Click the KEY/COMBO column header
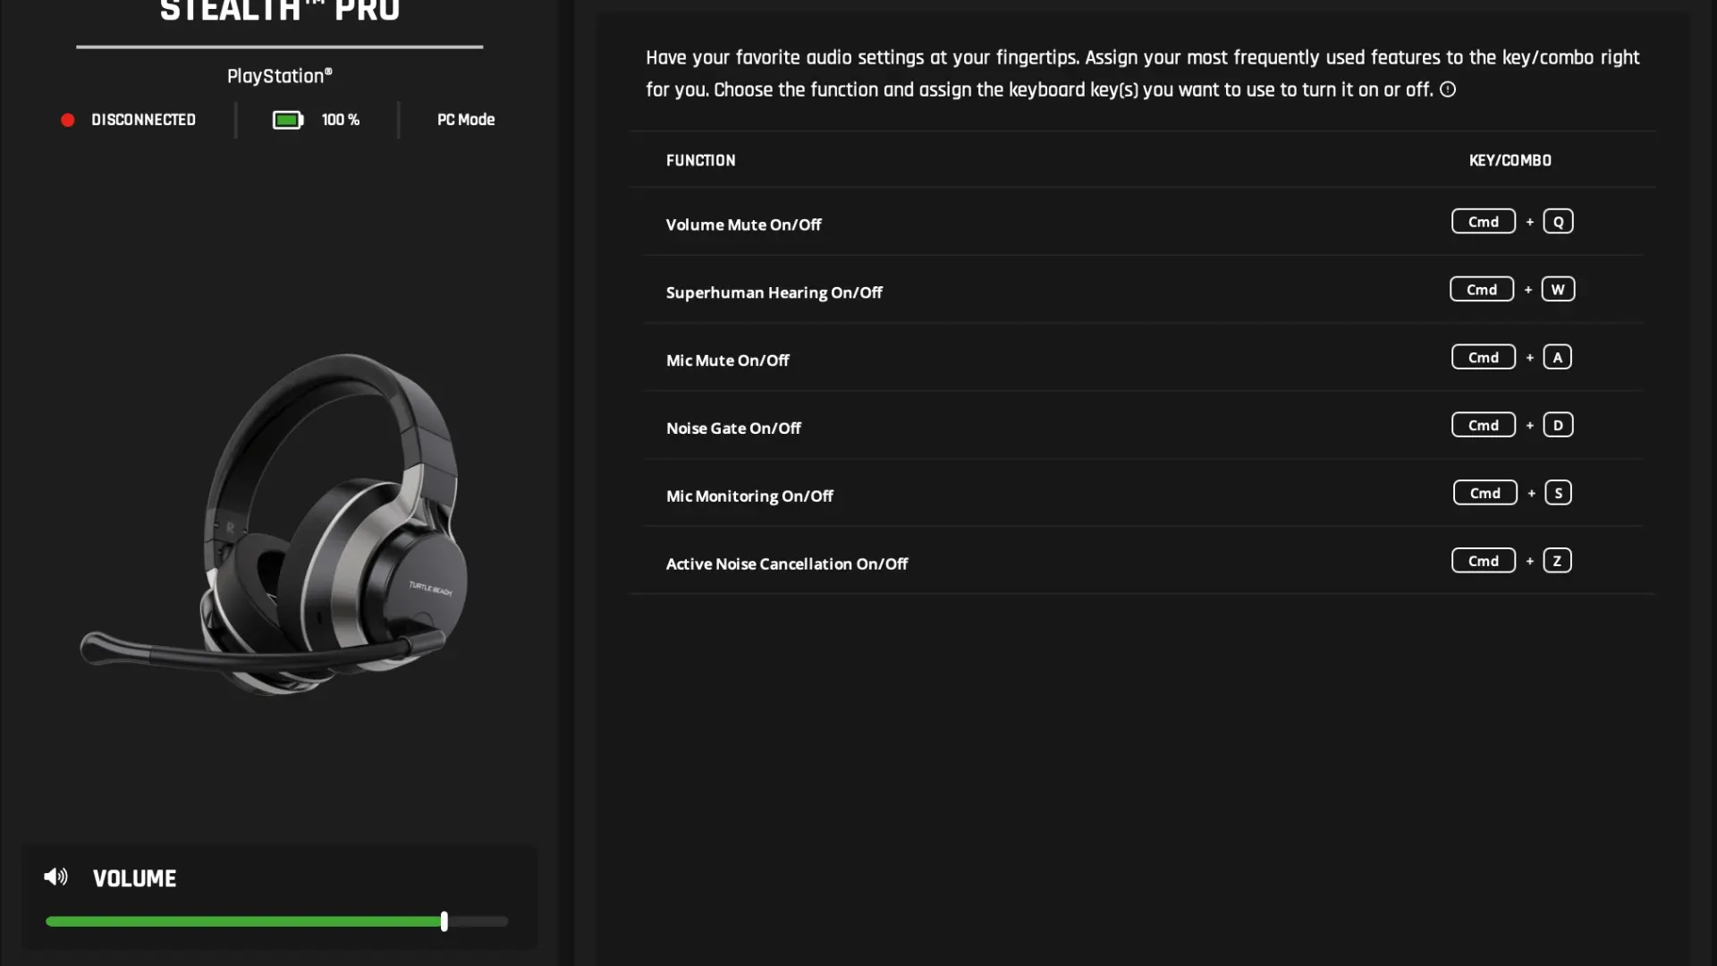This screenshot has width=1717, height=966. (x=1510, y=161)
